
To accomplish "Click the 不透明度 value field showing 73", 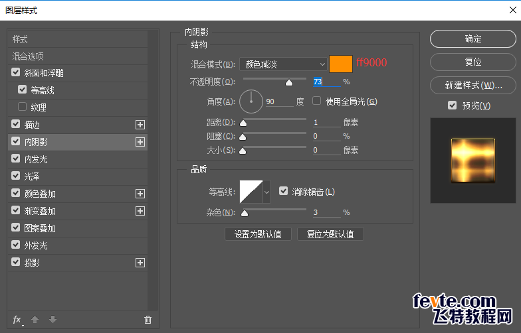I will (327, 82).
